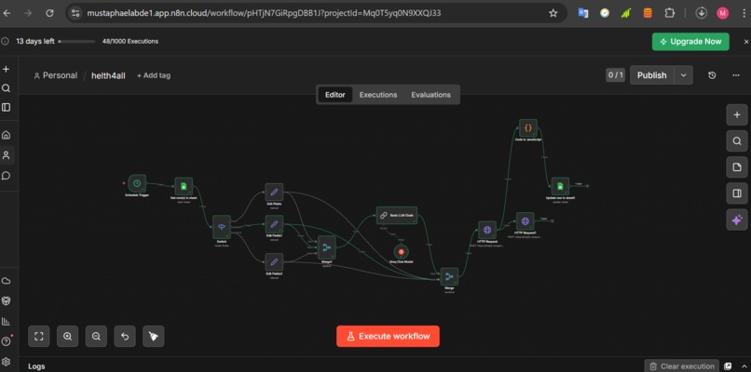Open the insights chart icon in sidebar
Image resolution: width=751 pixels, height=372 pixels.
(7, 321)
